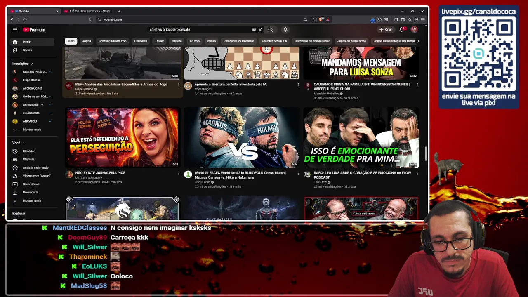
Task: Expand Mostrar mais under Inscrições
Action: (32, 130)
